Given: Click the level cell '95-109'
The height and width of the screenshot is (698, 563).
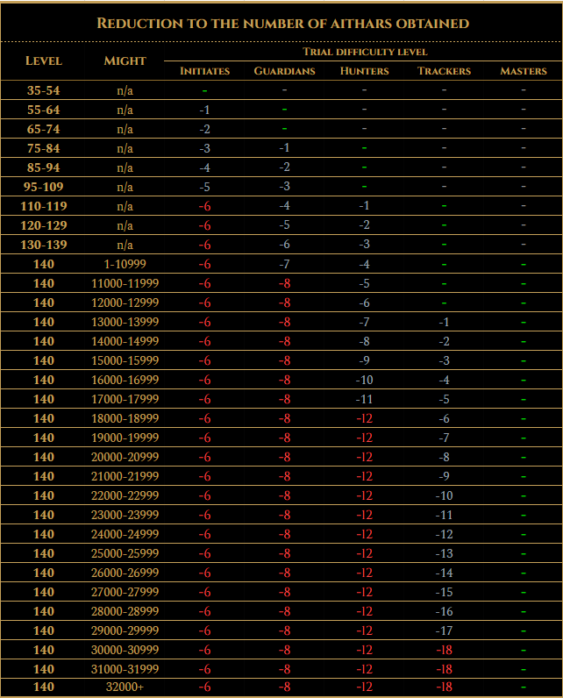Looking at the screenshot, I should pos(44,187).
